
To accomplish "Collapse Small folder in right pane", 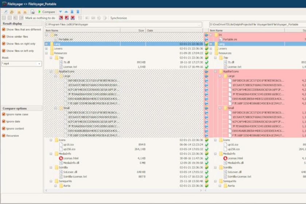I will 220,108.
